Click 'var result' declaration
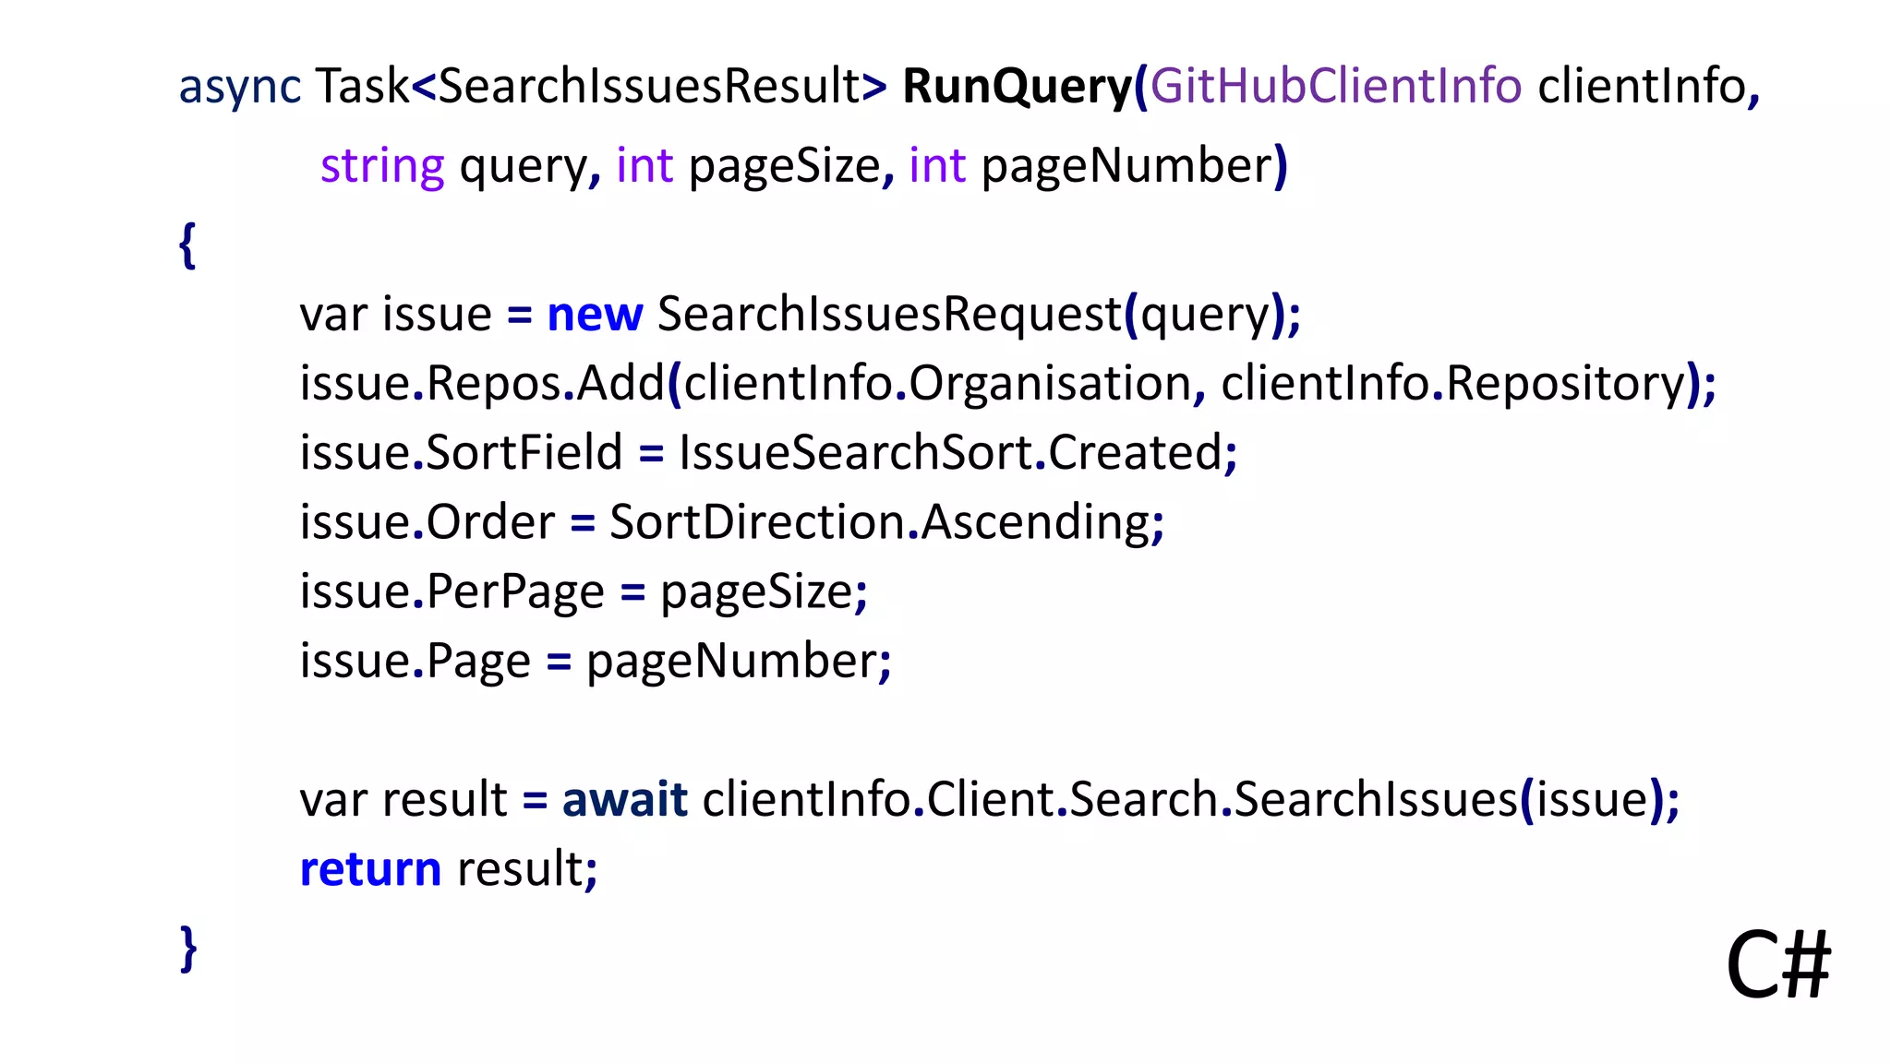 tap(403, 799)
